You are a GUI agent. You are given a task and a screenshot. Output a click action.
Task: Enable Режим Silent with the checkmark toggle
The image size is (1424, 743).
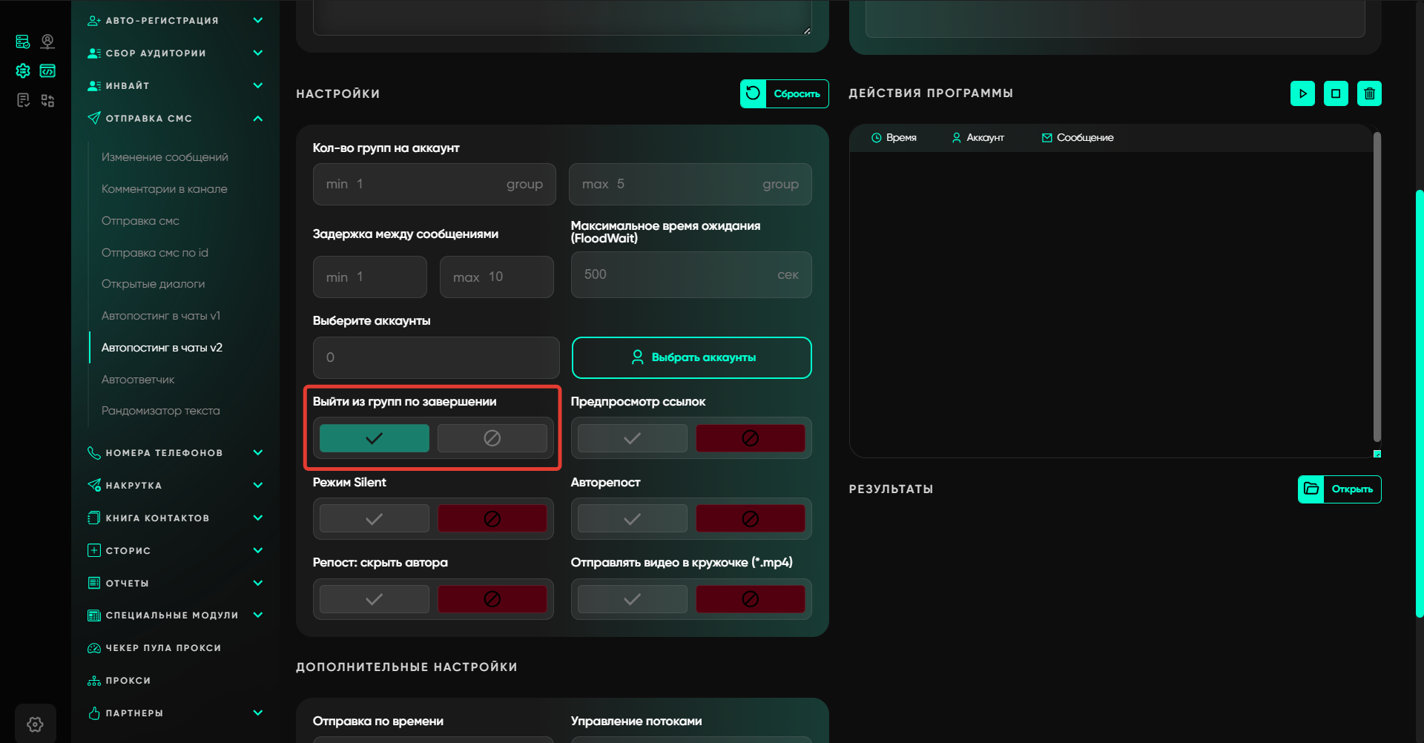pos(374,518)
